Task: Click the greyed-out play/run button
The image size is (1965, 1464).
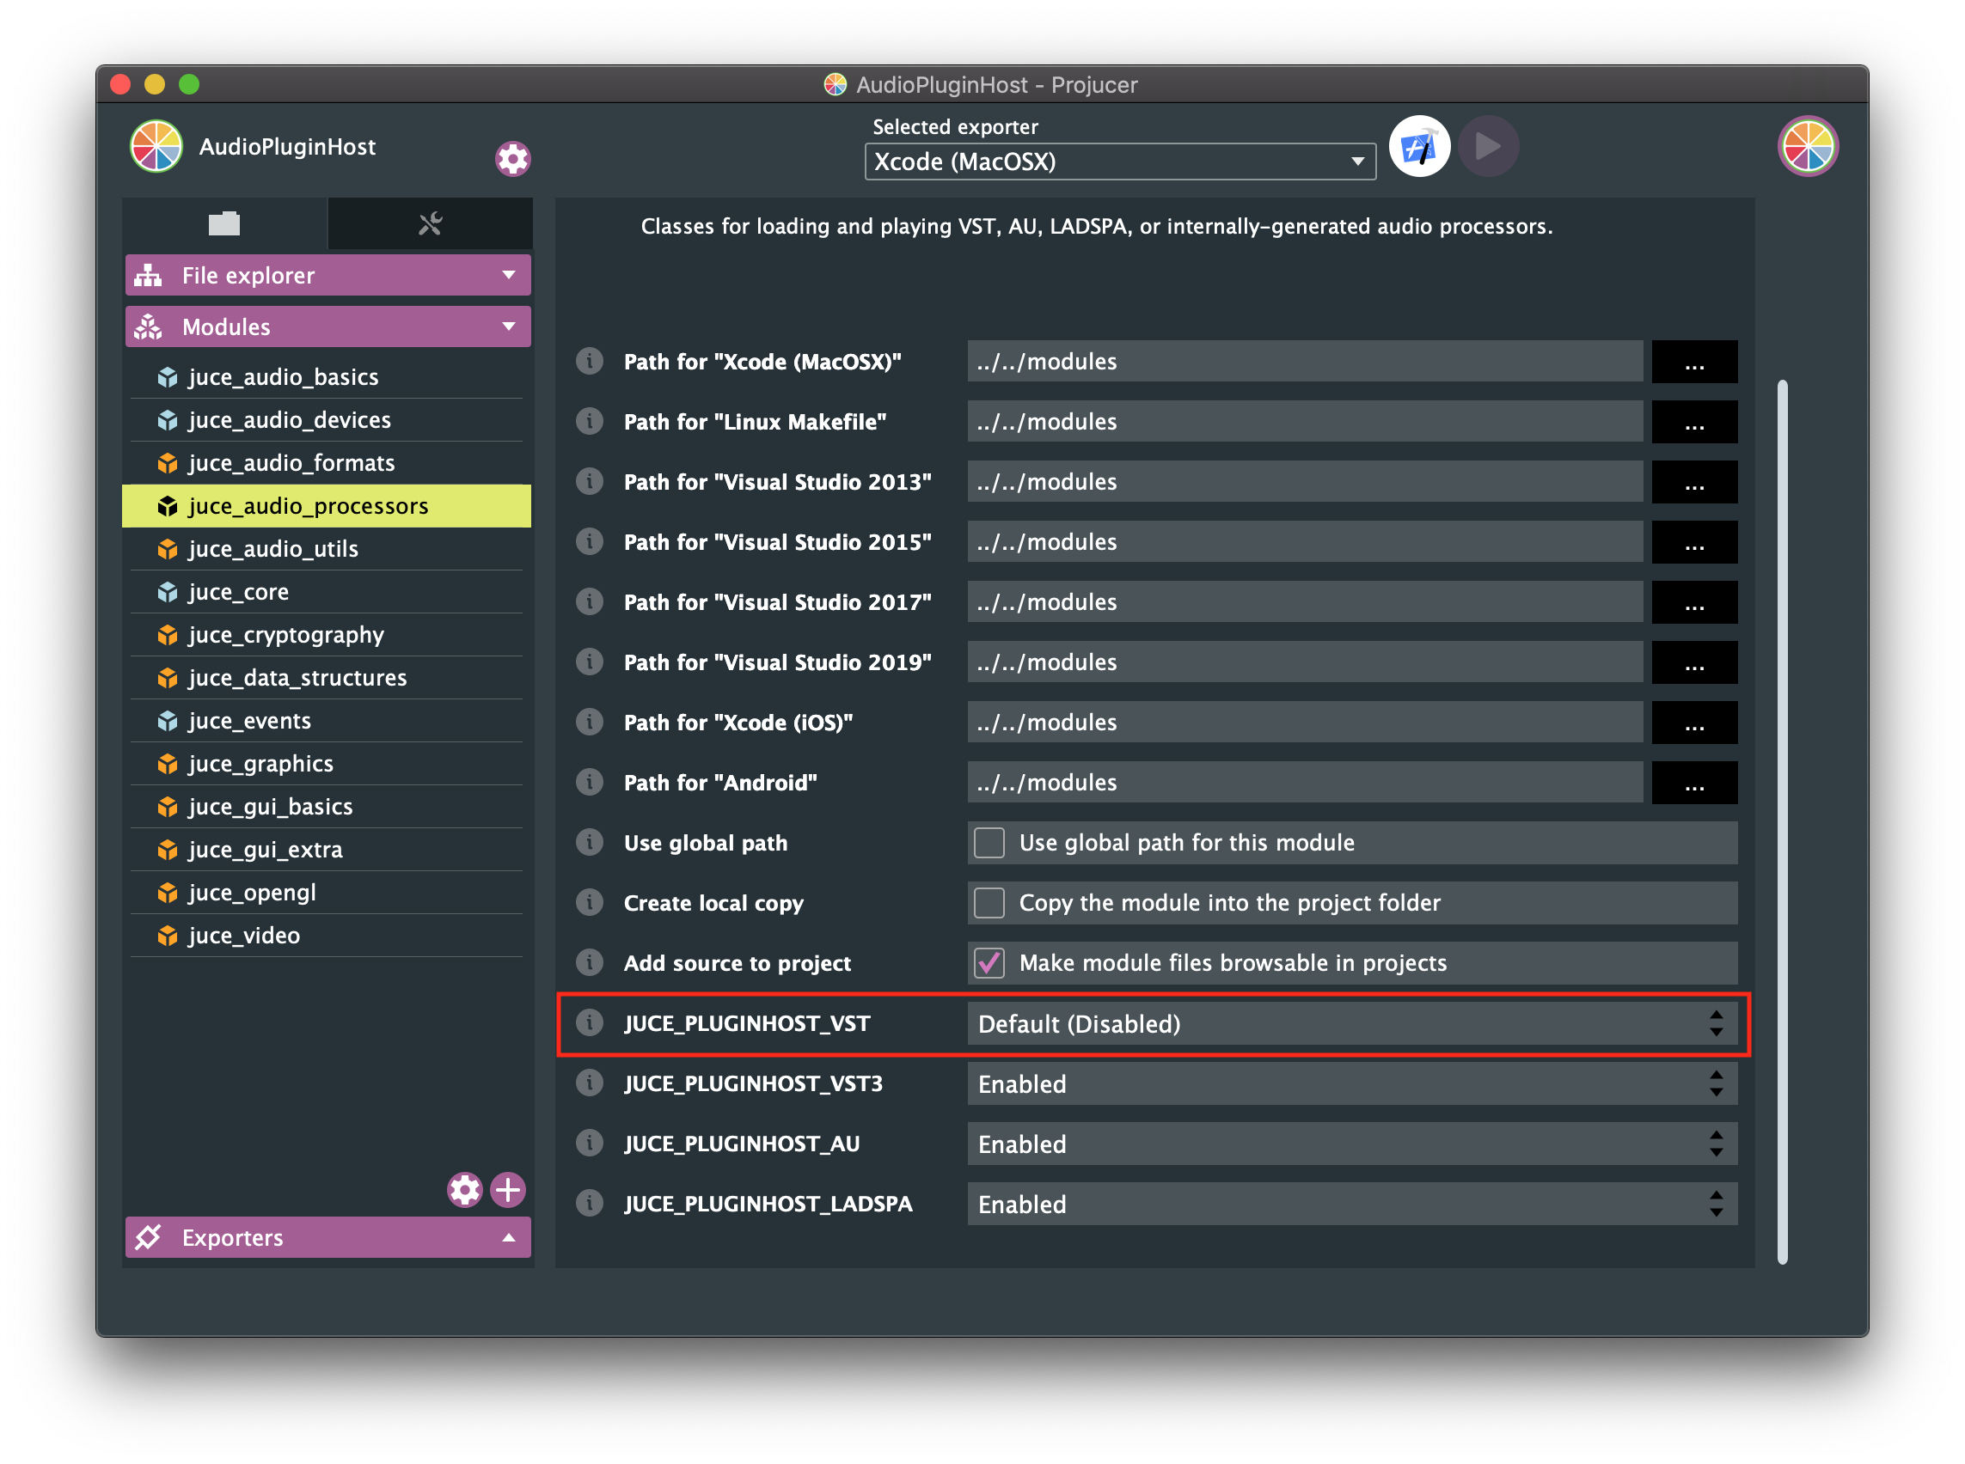Action: coord(1488,146)
